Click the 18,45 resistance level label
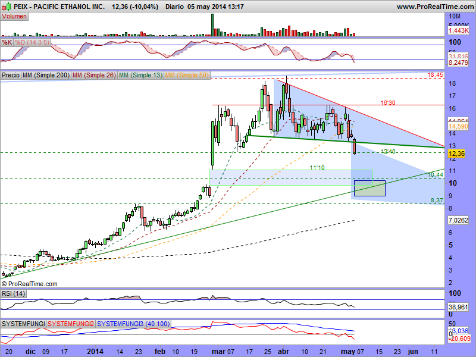The height and width of the screenshot is (357, 476). pyautogui.click(x=435, y=75)
